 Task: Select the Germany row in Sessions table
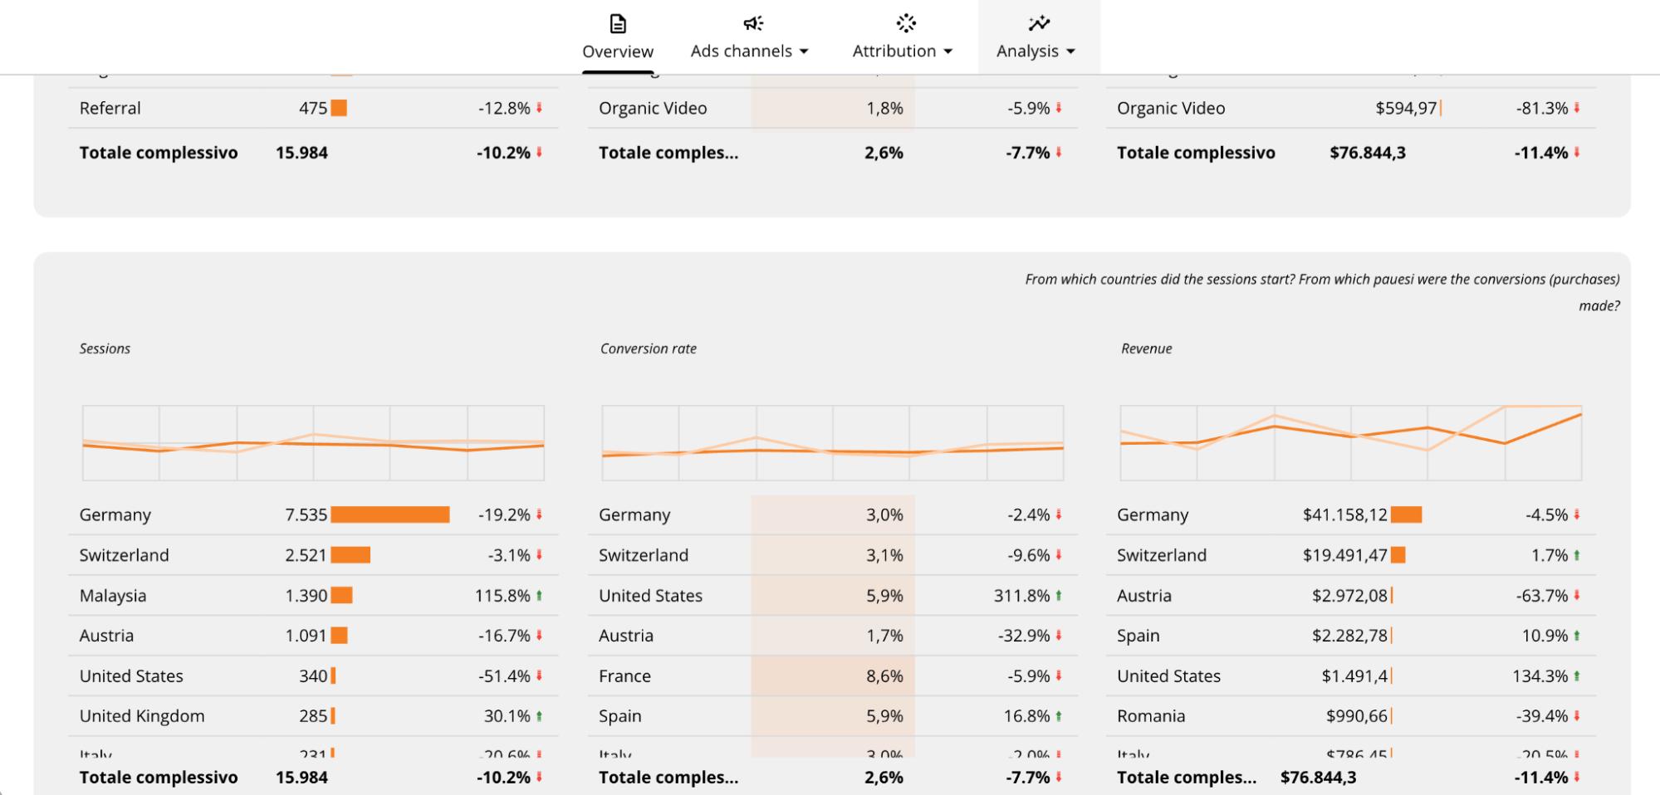click(x=115, y=515)
